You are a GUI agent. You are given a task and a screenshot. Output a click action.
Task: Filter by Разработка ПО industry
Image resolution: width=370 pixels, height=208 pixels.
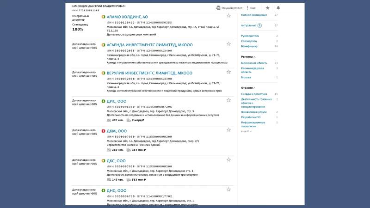(x=251, y=117)
